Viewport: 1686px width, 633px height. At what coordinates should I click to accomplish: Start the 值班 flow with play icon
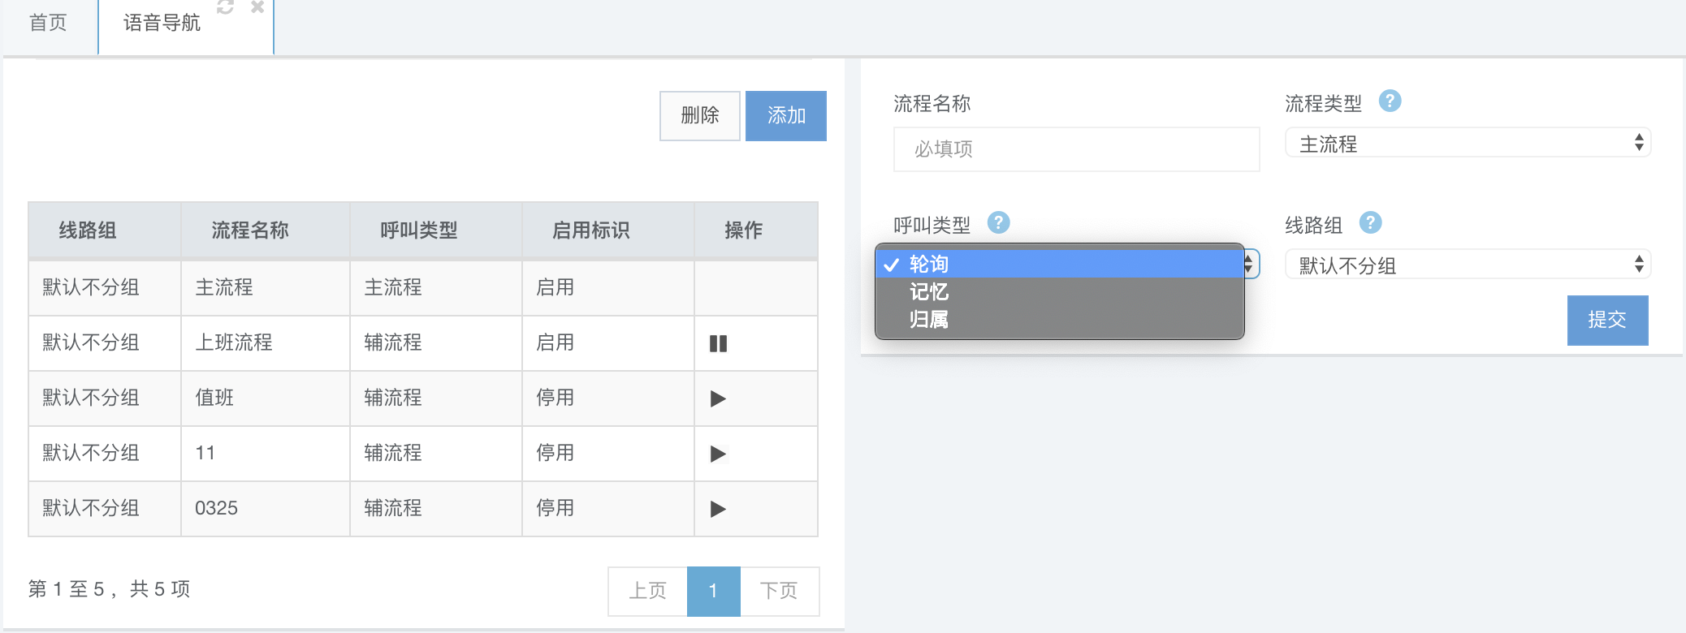point(718,398)
